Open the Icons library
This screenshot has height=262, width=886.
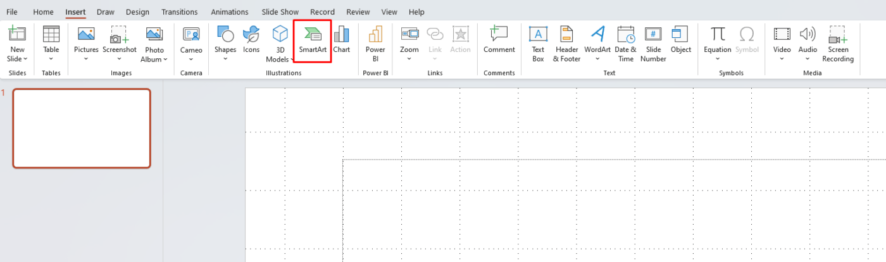[x=251, y=41]
